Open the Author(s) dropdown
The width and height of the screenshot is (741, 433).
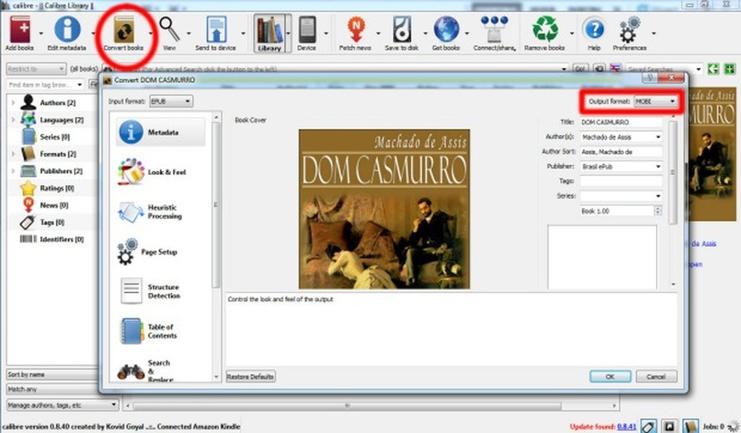[x=621, y=137]
